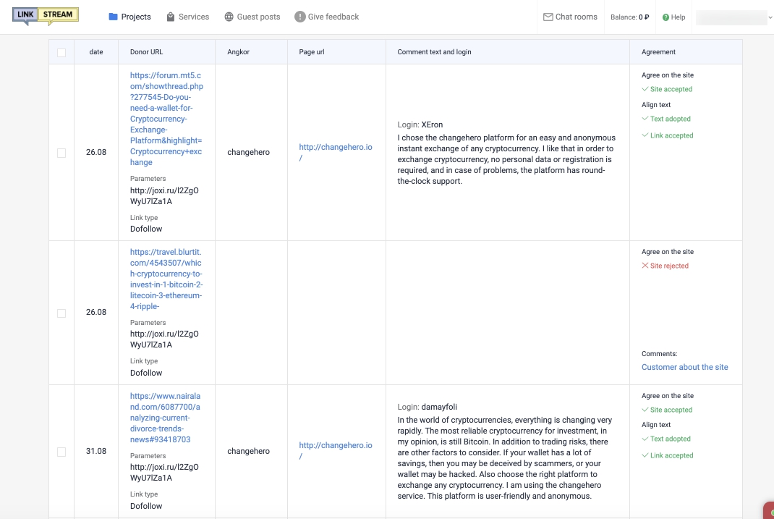
Task: View the account Balance
Action: pyautogui.click(x=630, y=17)
